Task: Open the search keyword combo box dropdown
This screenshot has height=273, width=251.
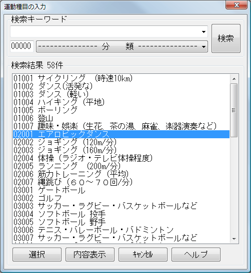Action: click(203, 31)
